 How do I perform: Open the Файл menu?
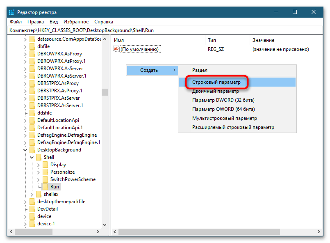[16, 22]
